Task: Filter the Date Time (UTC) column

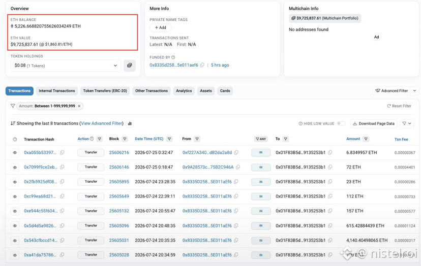Action: click(x=169, y=139)
